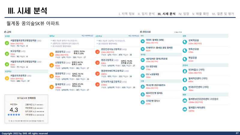Click the 단지 관리 4.3 rating dots
The width and height of the screenshot is (240, 135).
40,112
